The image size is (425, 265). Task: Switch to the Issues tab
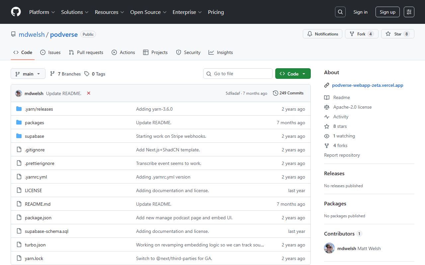click(x=50, y=52)
